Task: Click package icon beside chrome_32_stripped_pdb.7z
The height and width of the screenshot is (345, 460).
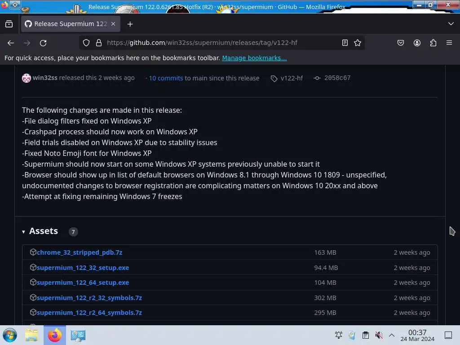Action: (x=33, y=252)
